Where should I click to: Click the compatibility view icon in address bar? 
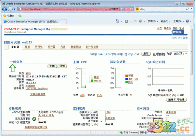(122, 9)
